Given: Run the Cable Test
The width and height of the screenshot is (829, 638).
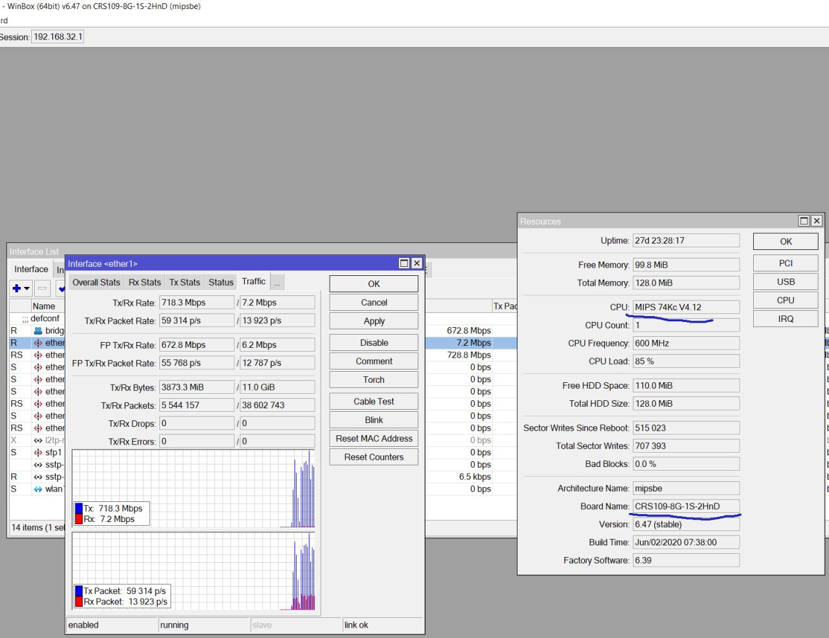Looking at the screenshot, I should (x=374, y=402).
